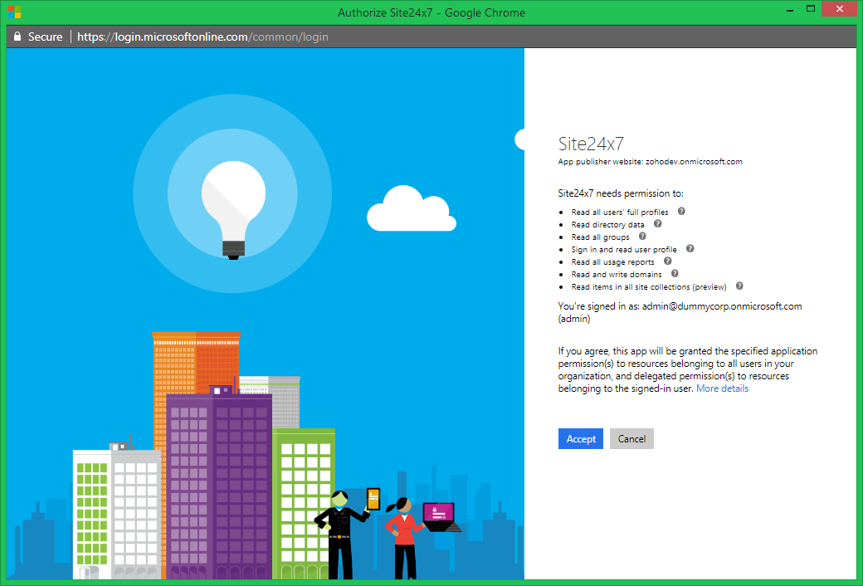This screenshot has width=863, height=586.
Task: Click the "Secure" label next to the padlock
Action: point(45,37)
